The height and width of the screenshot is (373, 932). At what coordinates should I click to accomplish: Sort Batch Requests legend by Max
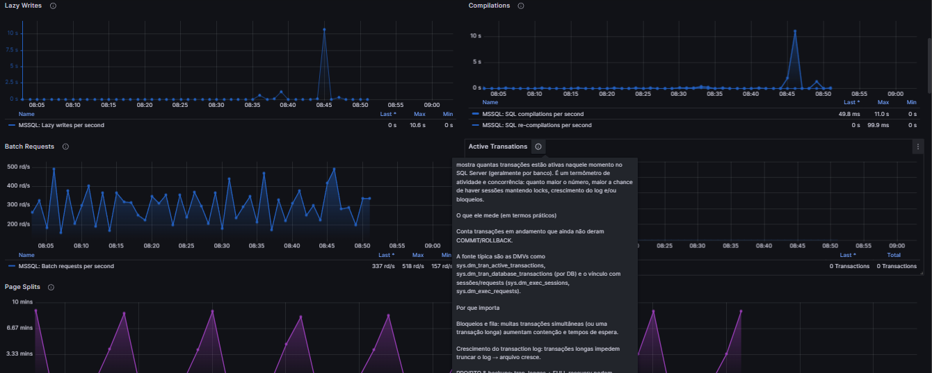pyautogui.click(x=419, y=255)
